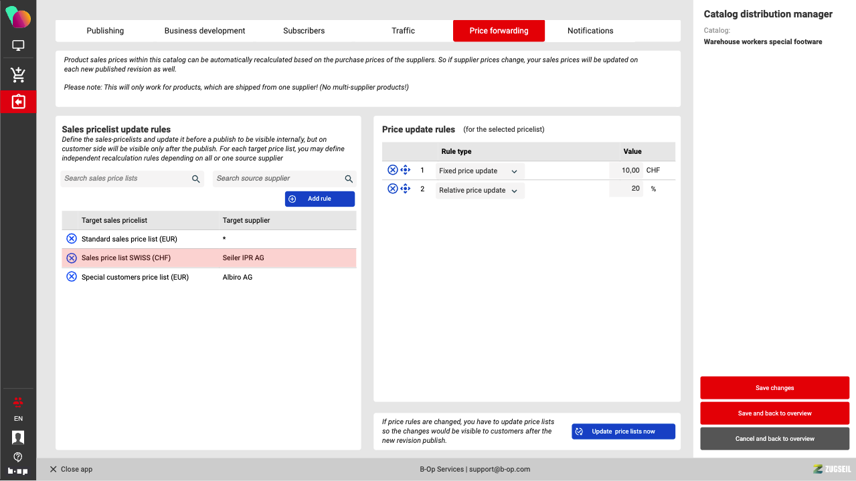Select the Sales price list SWISS row
The image size is (856, 481).
207,258
